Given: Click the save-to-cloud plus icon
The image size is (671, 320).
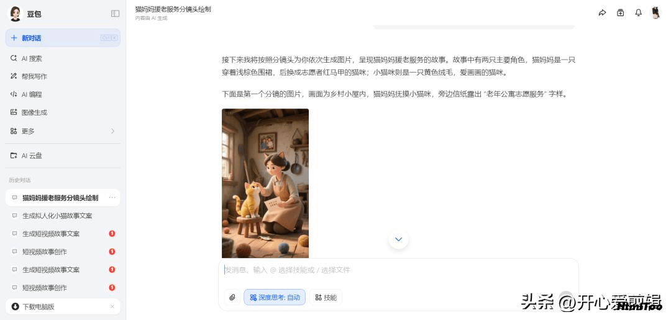Looking at the screenshot, I should 620,13.
